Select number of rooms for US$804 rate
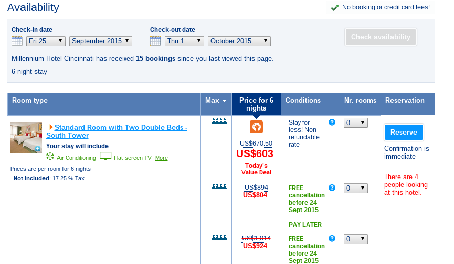454x264 pixels. [355, 189]
